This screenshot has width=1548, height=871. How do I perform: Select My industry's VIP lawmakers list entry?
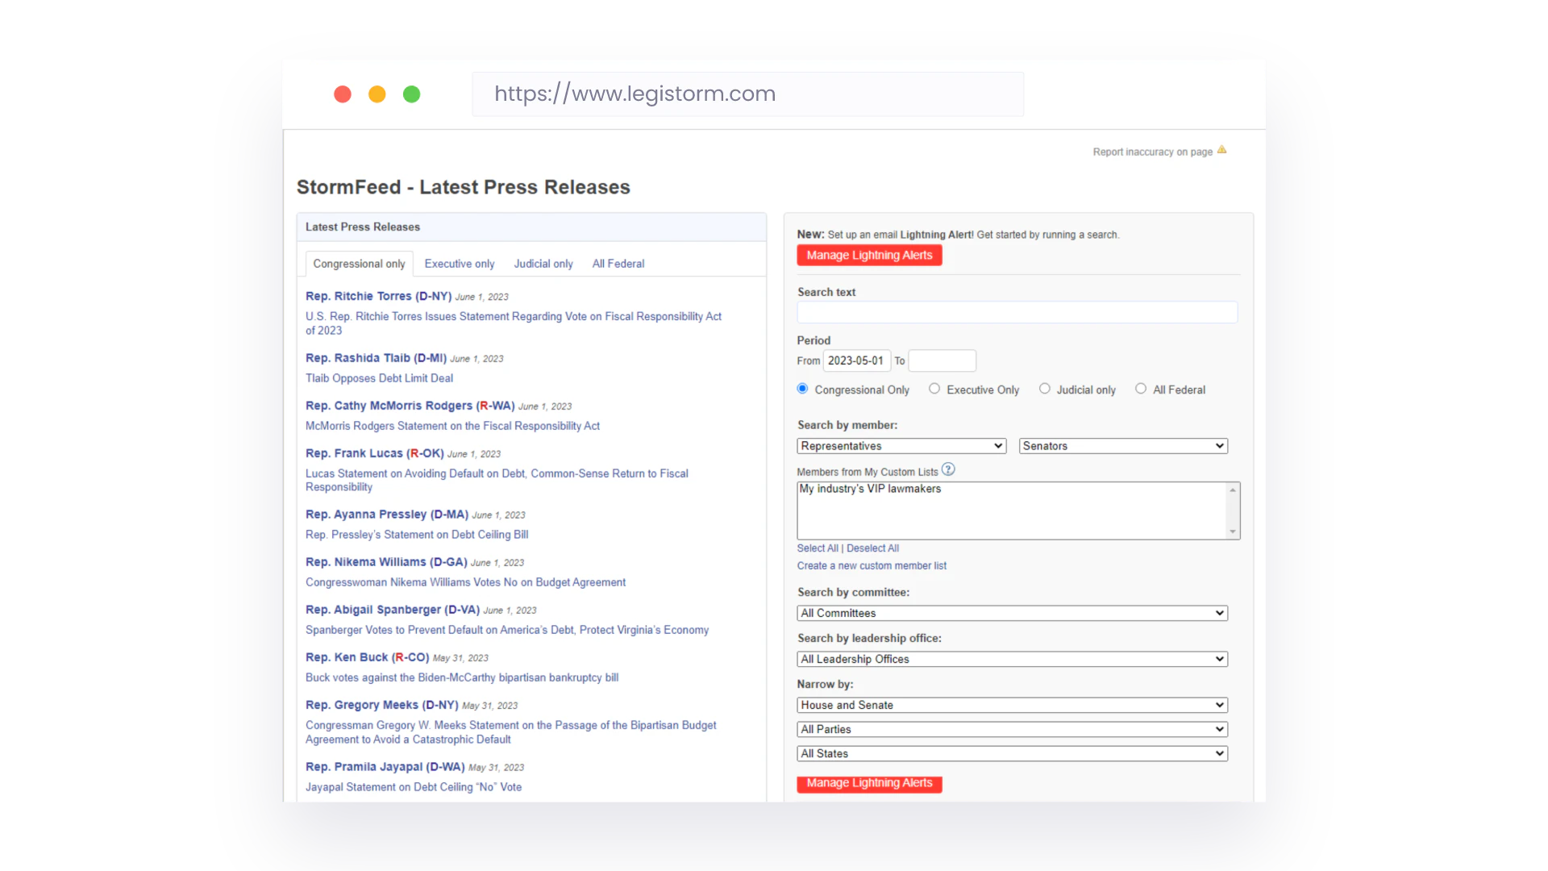point(869,489)
